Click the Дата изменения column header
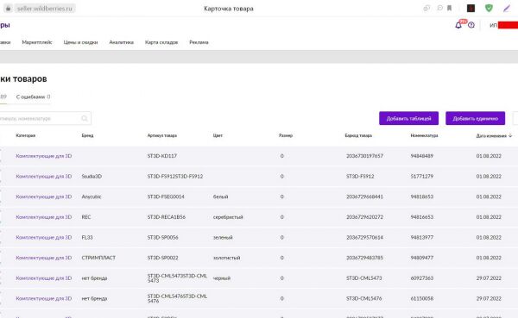The height and width of the screenshot is (318, 518). click(x=491, y=135)
